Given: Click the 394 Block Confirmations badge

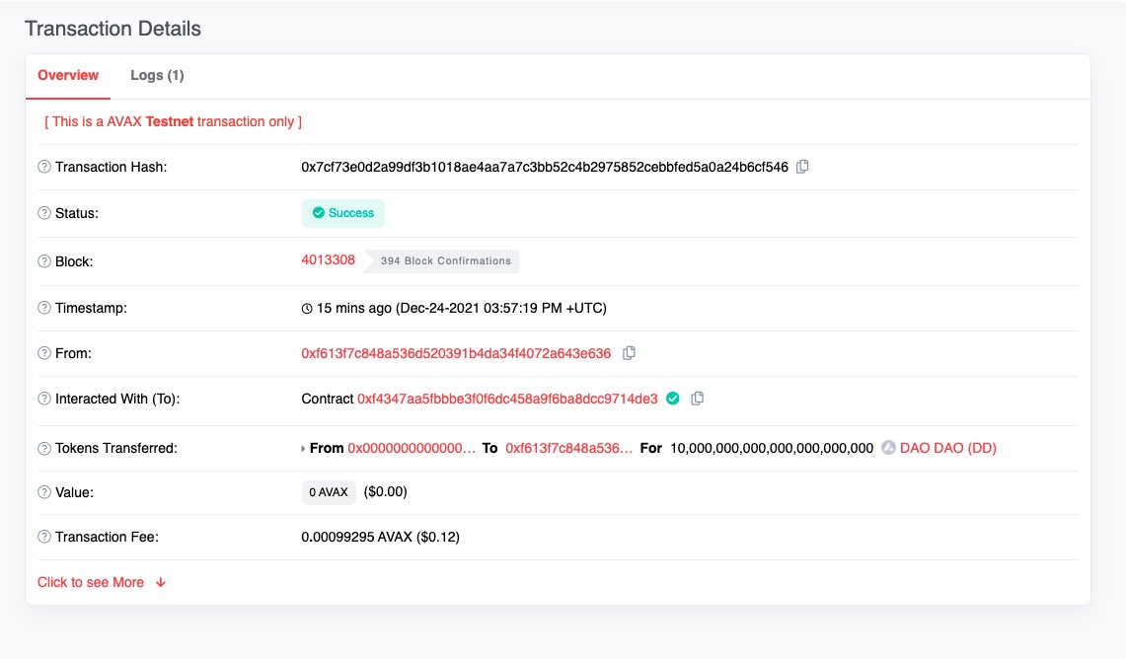Looking at the screenshot, I should click(442, 260).
